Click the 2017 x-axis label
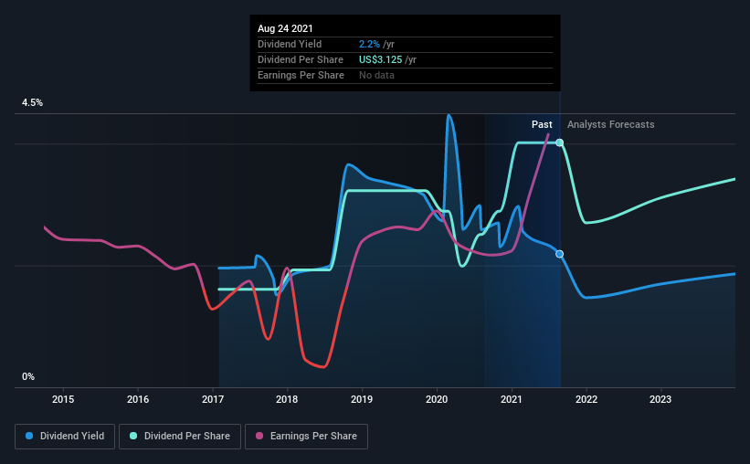The width and height of the screenshot is (750, 464). pos(213,399)
